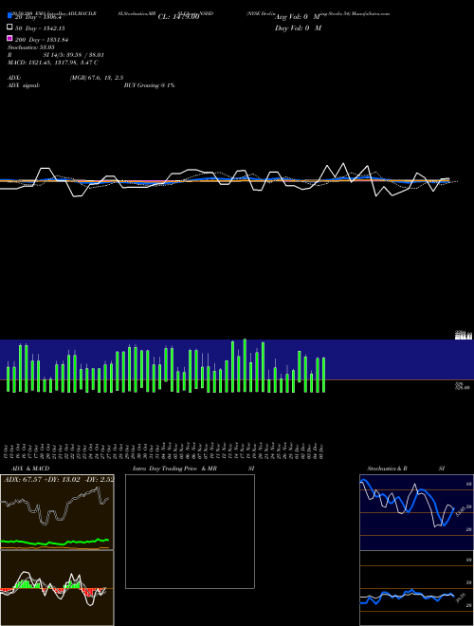Open the upper Stochastics chart panel
The image size is (474, 626).
pyautogui.click(x=416, y=512)
